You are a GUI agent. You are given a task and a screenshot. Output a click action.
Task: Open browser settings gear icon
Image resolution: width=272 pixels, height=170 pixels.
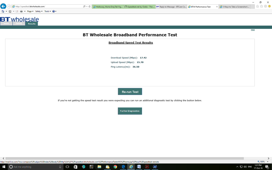265,6
